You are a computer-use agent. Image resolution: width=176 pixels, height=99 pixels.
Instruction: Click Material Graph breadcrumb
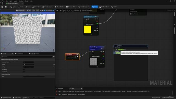87,10
